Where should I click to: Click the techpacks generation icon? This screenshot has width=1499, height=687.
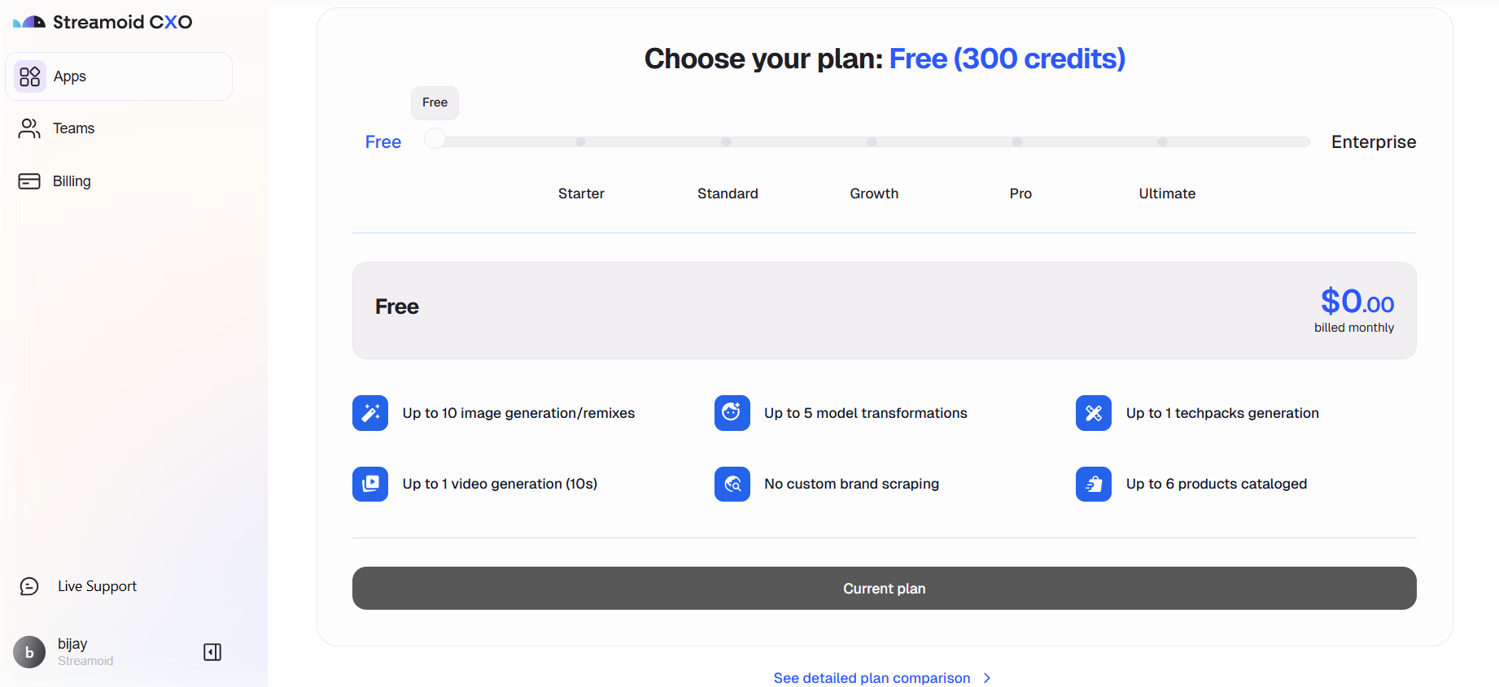[1093, 413]
